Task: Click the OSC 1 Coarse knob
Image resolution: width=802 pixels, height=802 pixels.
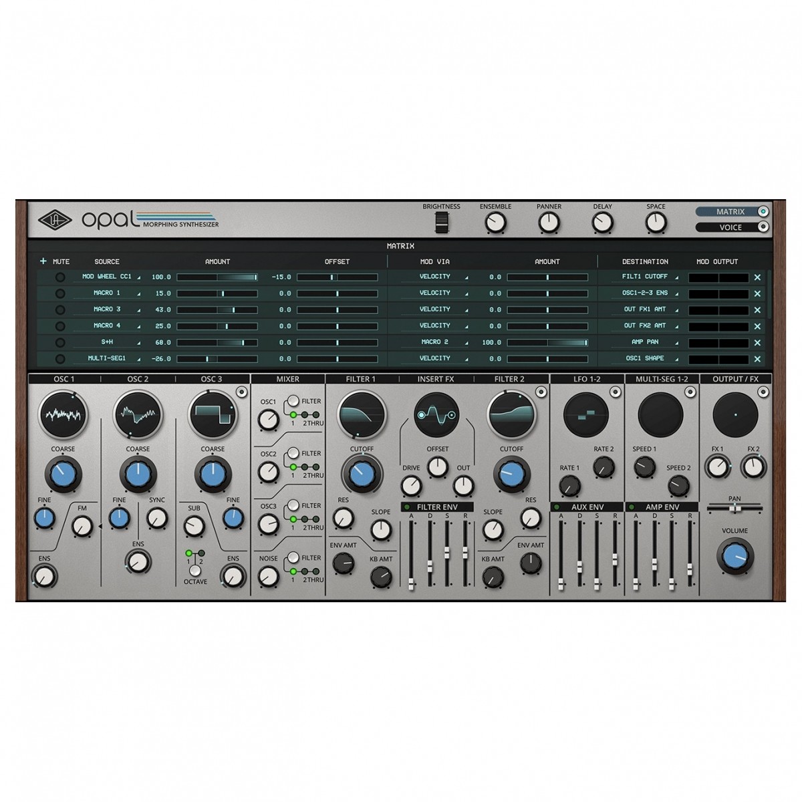Action: [63, 475]
